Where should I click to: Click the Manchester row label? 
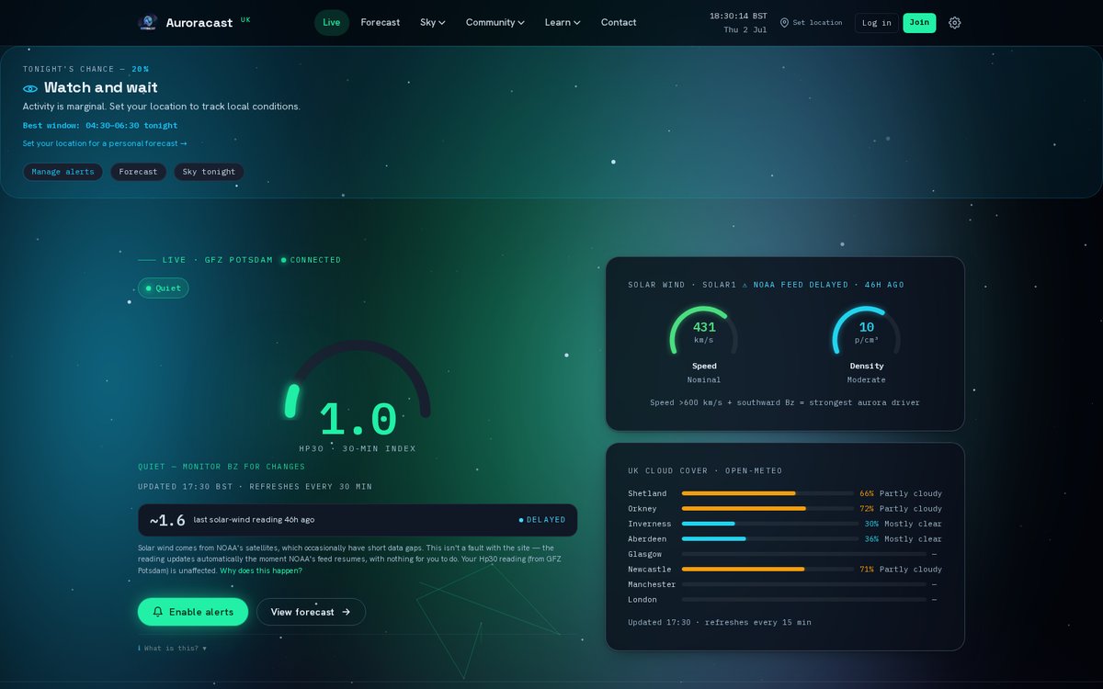click(x=652, y=584)
